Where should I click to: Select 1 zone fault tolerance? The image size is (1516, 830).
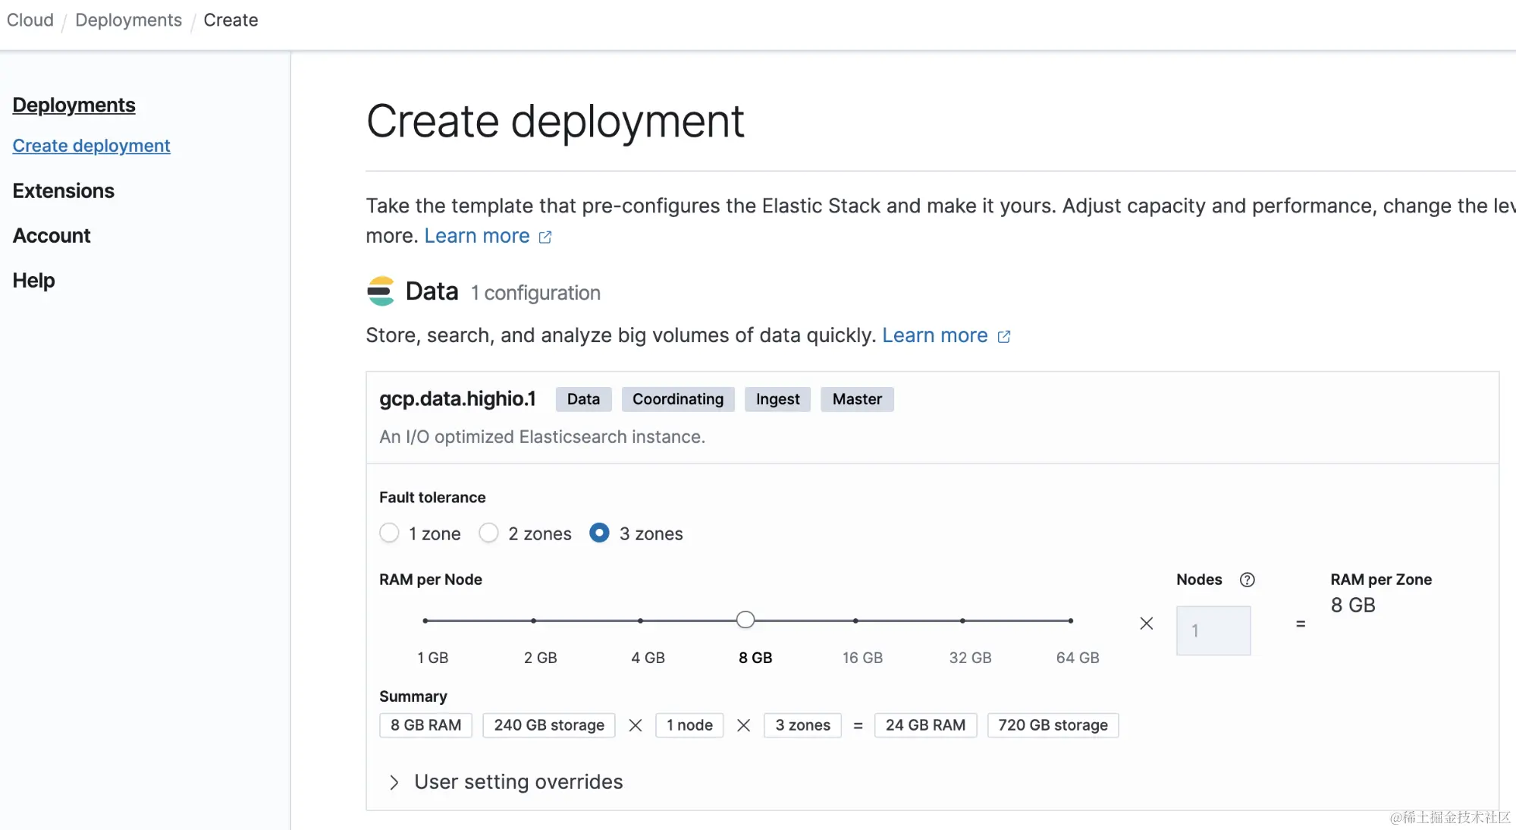(390, 533)
